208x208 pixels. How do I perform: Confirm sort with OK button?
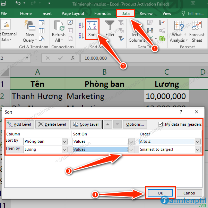coord(160,193)
